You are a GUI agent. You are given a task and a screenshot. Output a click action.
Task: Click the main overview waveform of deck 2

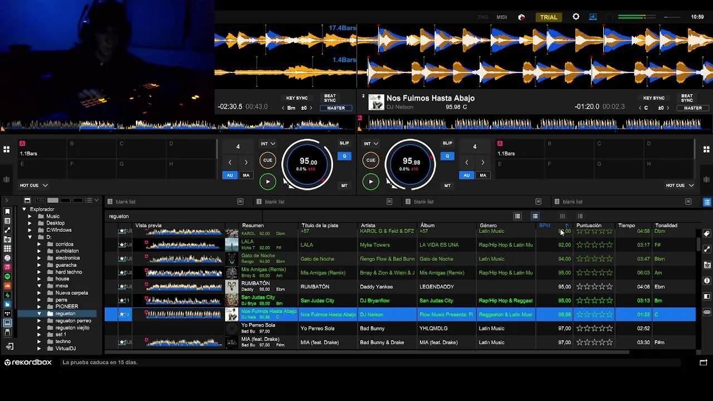pos(535,124)
